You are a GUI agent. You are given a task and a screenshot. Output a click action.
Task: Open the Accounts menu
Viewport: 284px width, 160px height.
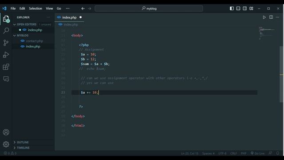[6, 132]
